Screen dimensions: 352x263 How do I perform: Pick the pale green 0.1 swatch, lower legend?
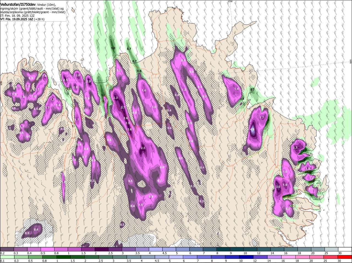(x=7, y=257)
